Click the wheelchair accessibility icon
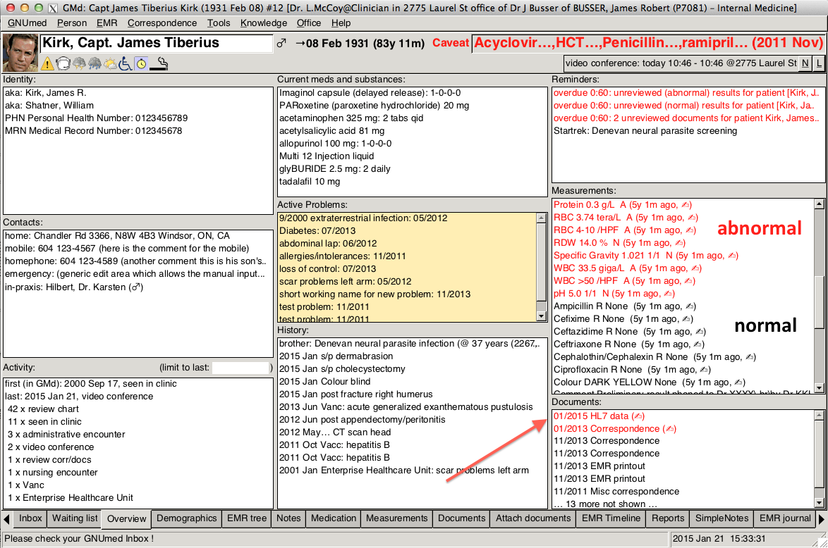 tap(126, 64)
